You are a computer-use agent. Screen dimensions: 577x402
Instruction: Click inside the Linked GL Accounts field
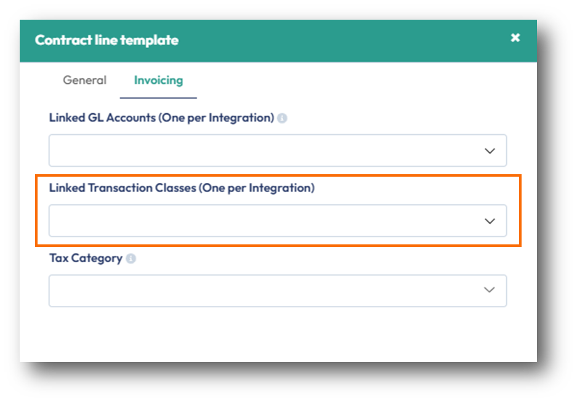pos(259,151)
